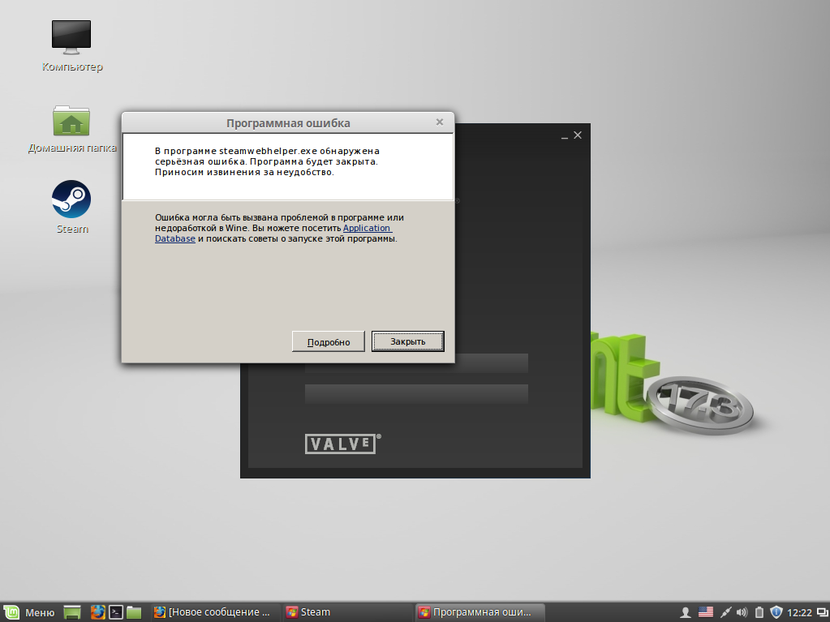Click the battery indicator in the tray

click(x=759, y=611)
